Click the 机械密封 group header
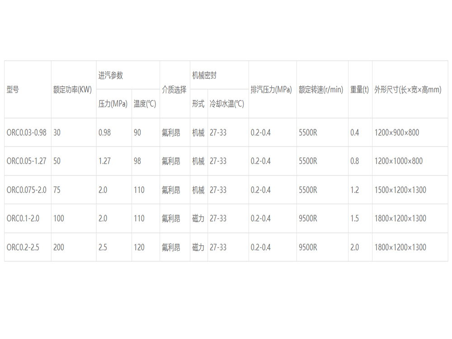This screenshot has height=339, width=452. pos(204,75)
